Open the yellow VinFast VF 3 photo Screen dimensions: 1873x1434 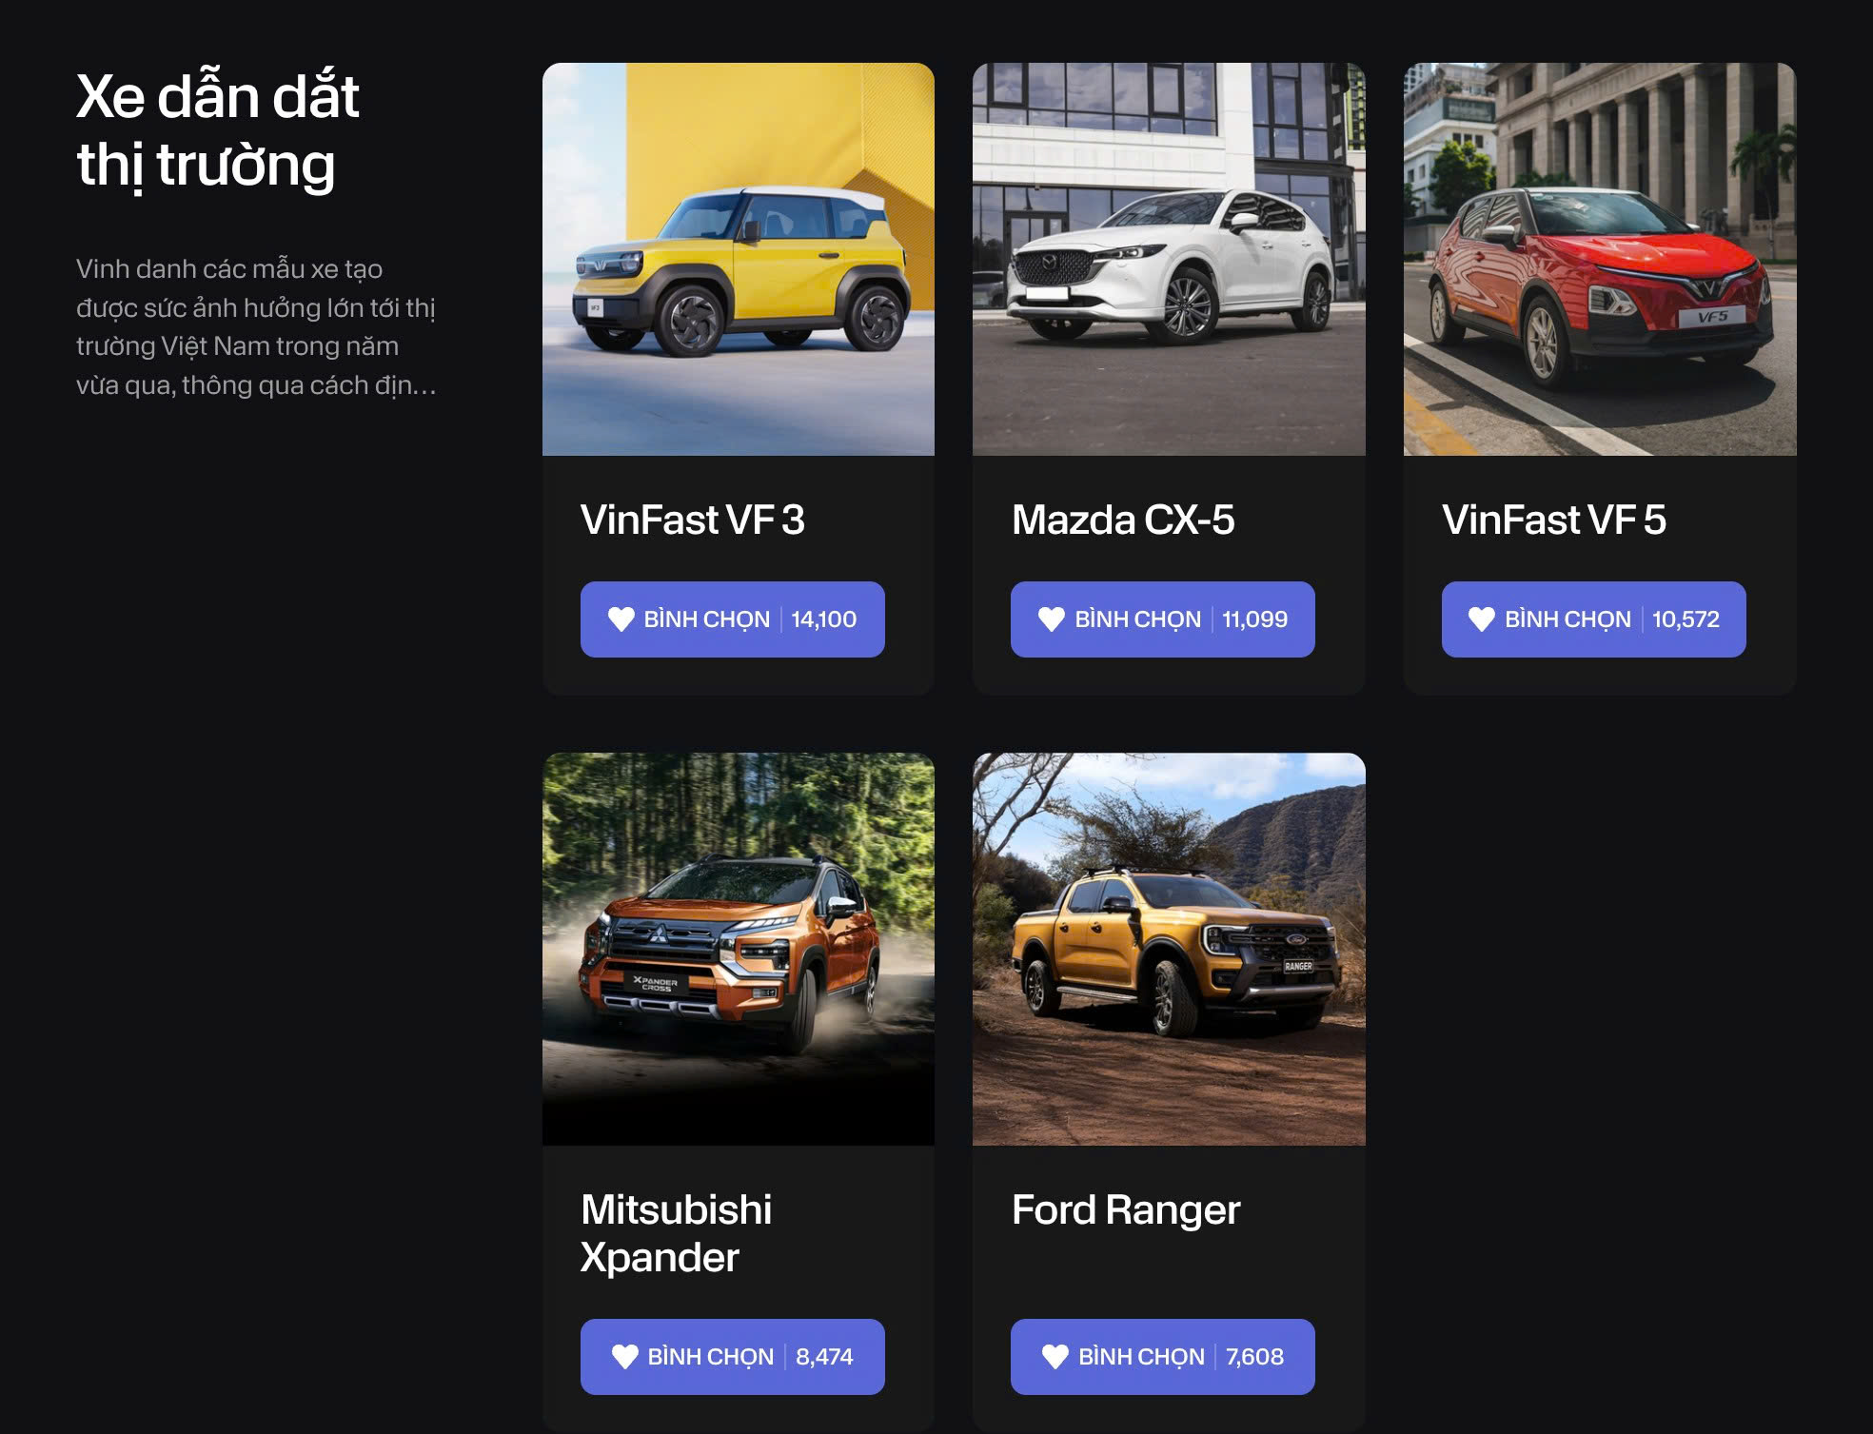(739, 259)
